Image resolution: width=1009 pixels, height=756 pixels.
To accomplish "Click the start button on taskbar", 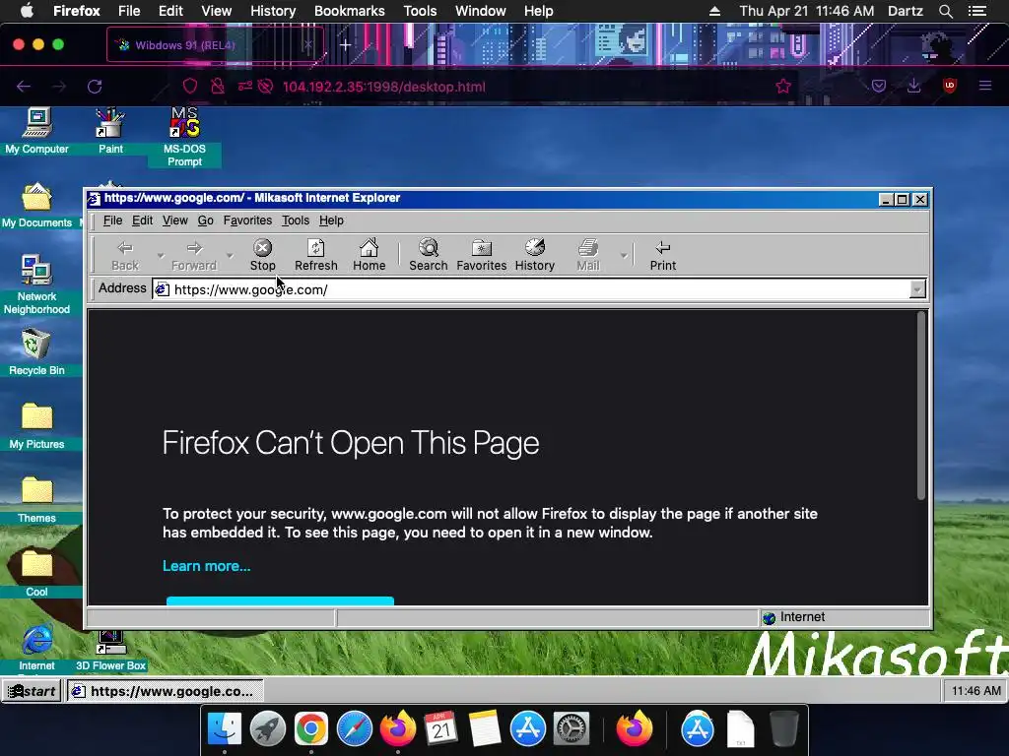I will tap(32, 691).
